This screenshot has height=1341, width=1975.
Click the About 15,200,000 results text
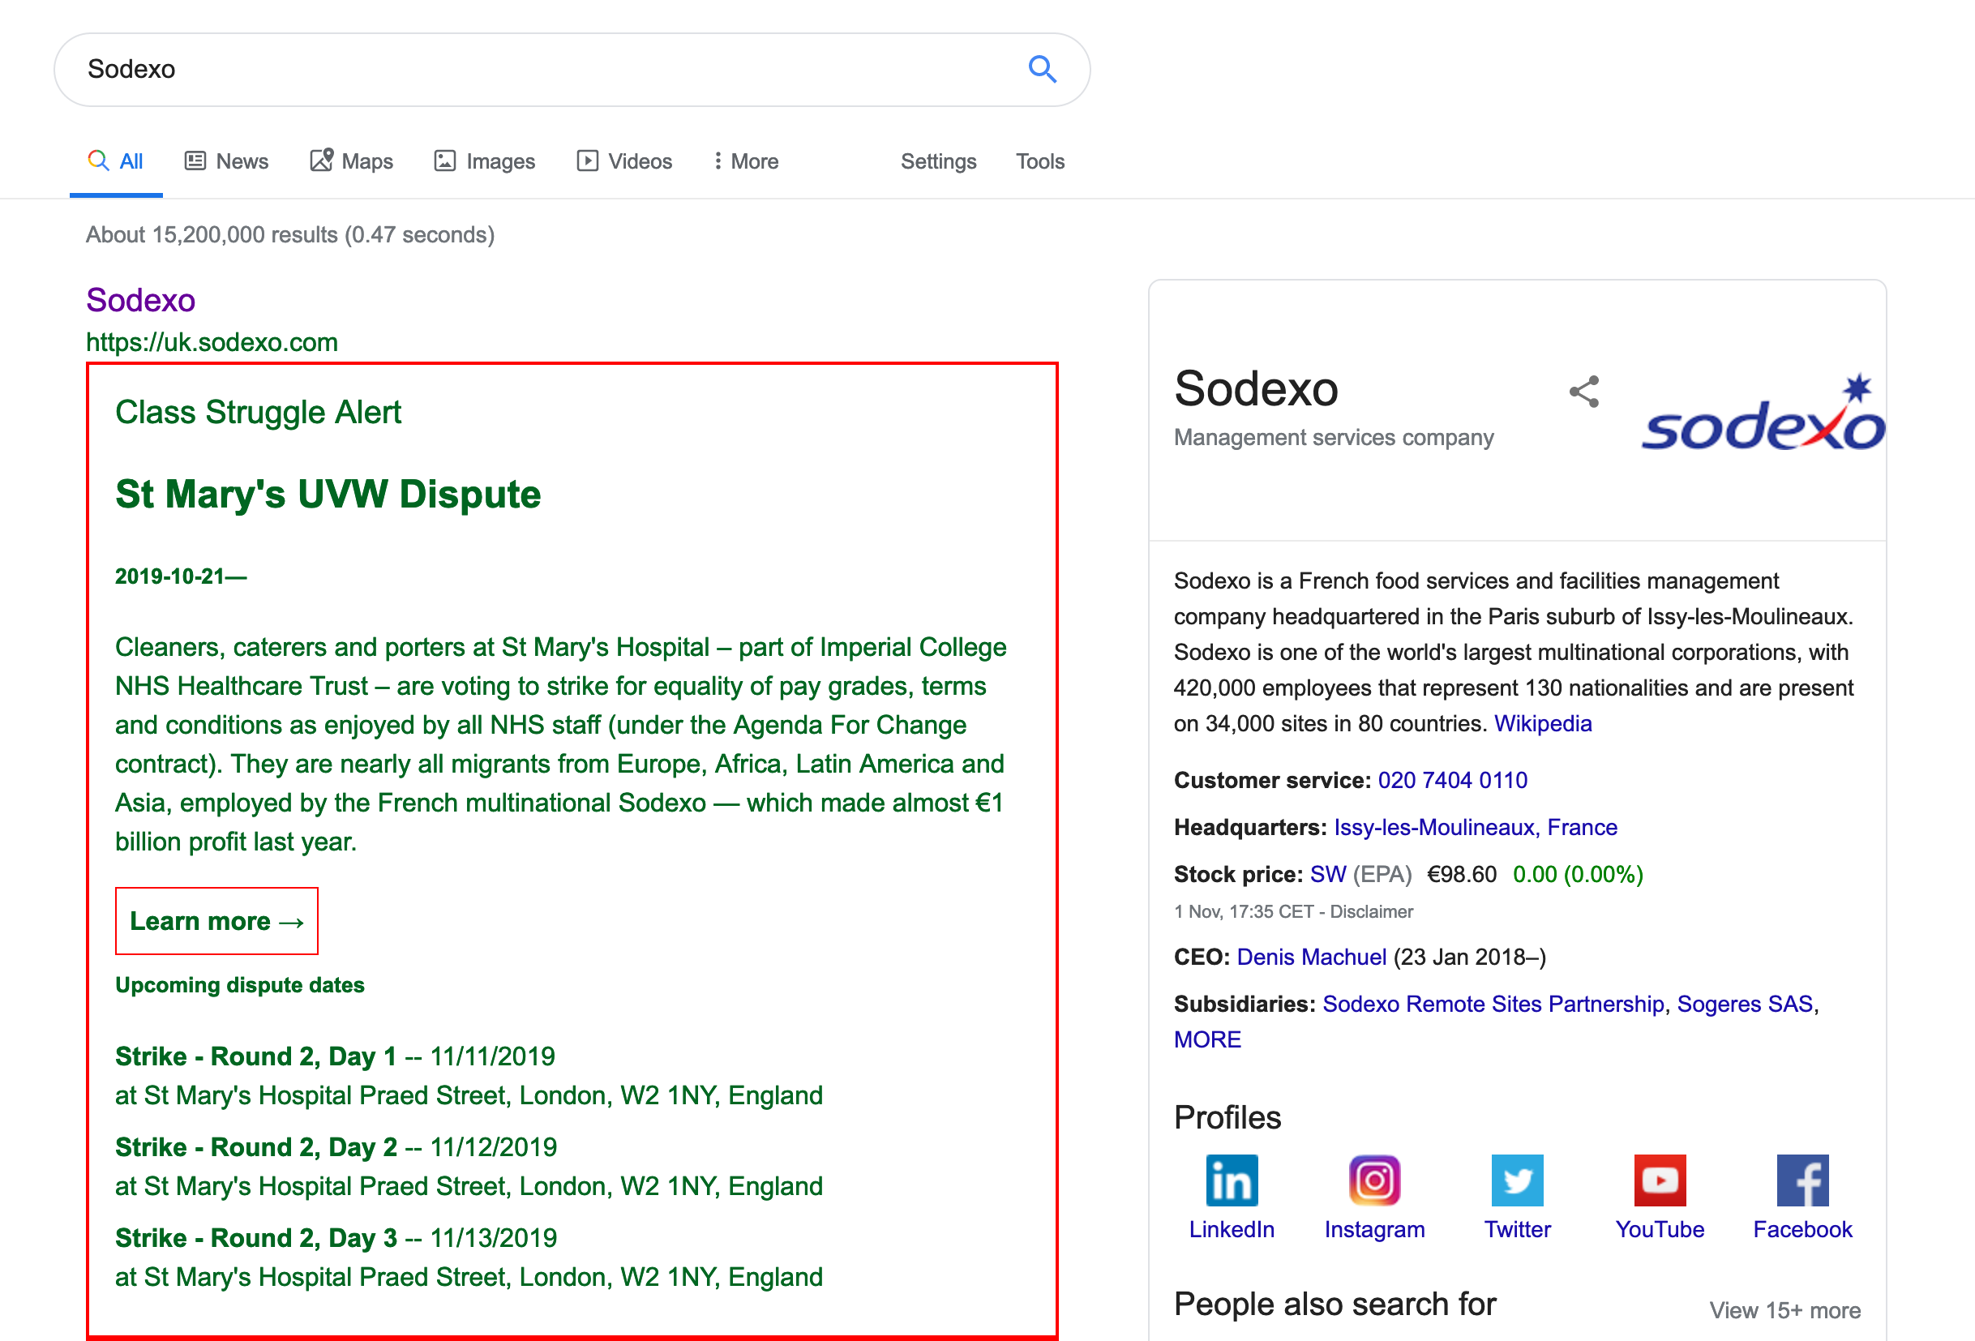tap(289, 233)
